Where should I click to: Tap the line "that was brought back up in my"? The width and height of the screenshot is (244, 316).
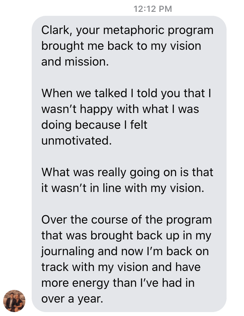tap(126, 235)
